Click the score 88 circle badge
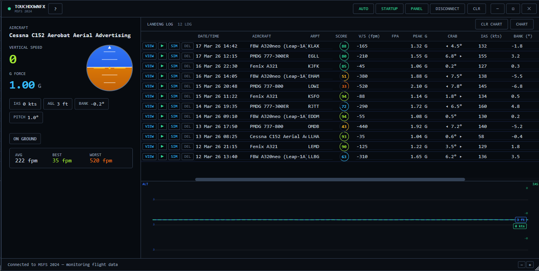 [x=344, y=46]
